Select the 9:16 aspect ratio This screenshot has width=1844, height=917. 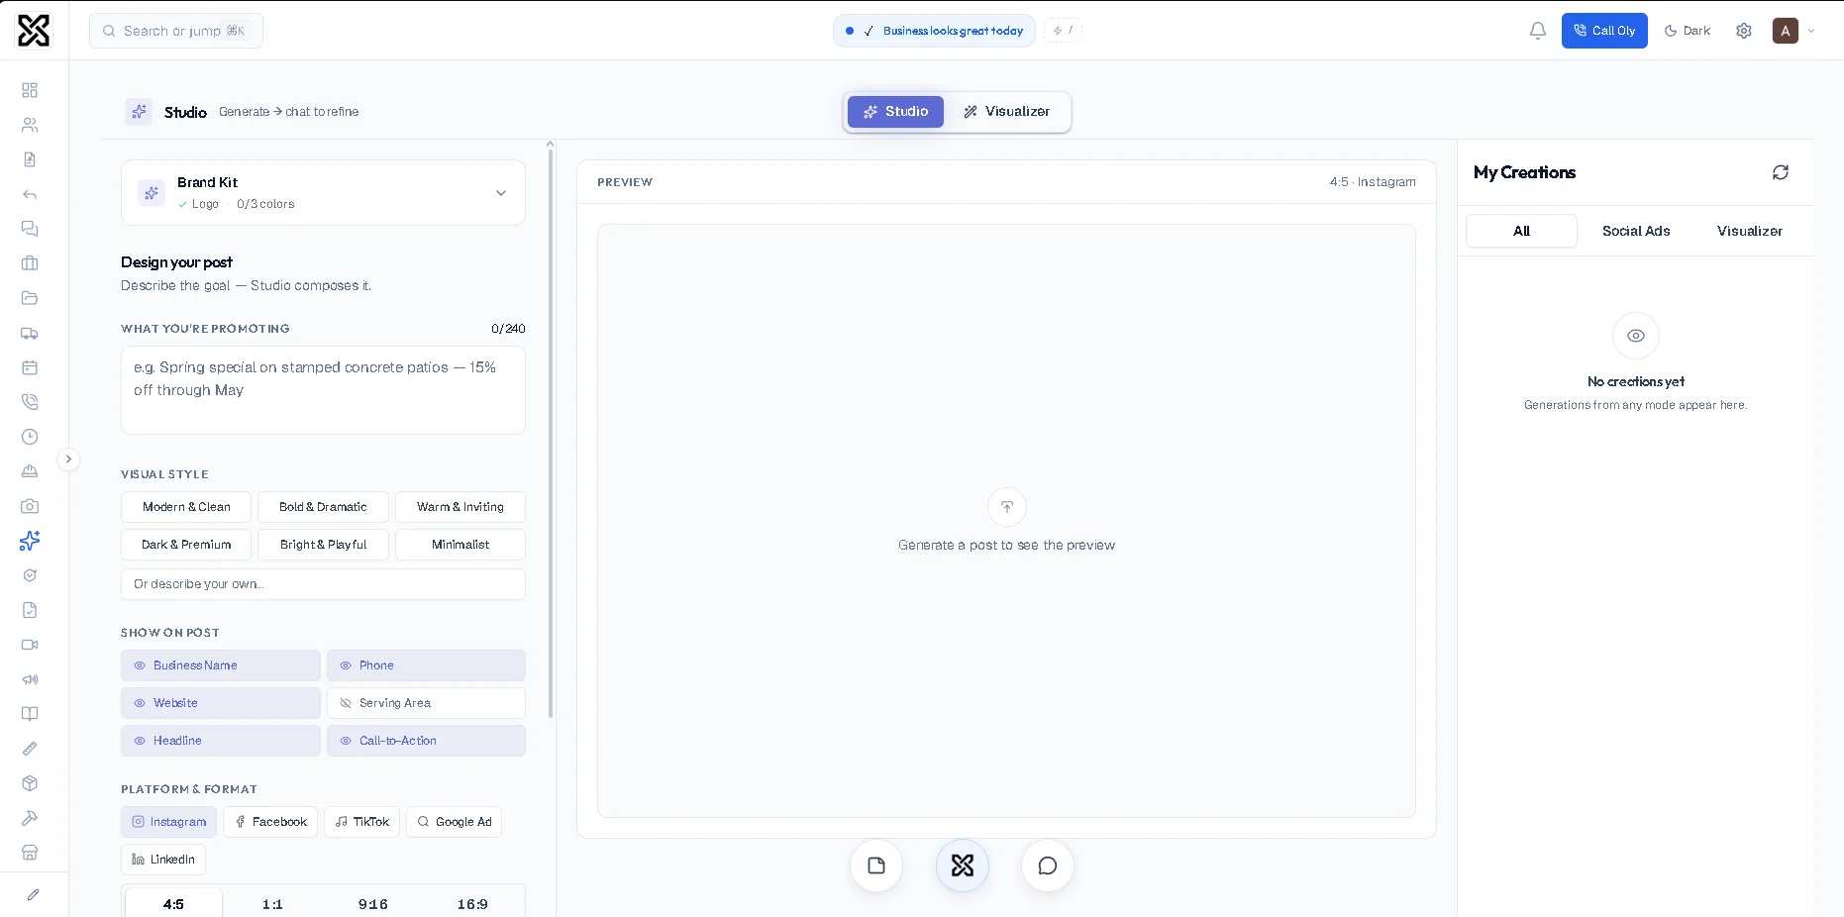373,904
